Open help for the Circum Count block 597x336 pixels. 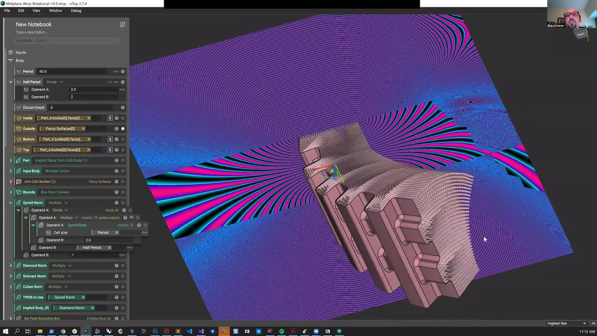click(123, 107)
